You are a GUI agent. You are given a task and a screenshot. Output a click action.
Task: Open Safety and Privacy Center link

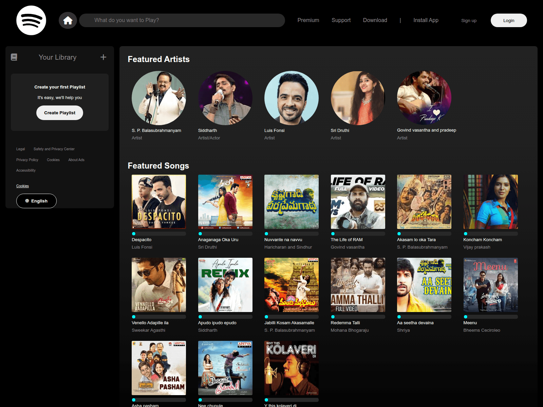point(54,149)
